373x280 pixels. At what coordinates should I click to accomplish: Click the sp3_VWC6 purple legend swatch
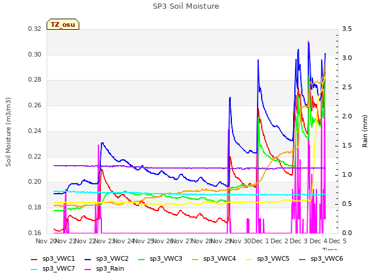302,259
